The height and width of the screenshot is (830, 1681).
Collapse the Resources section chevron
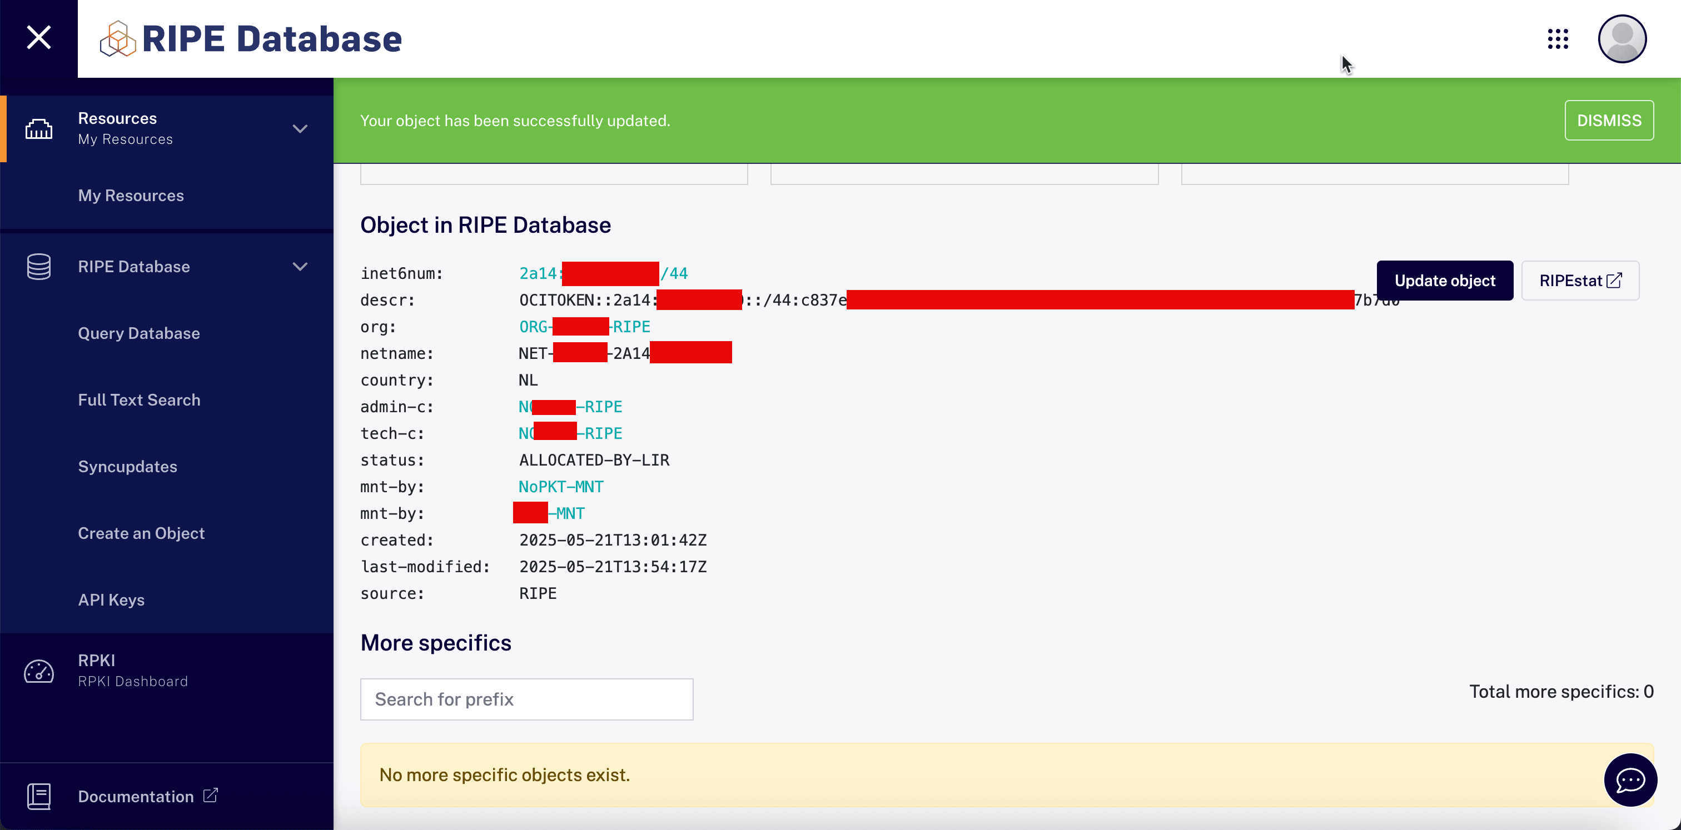click(x=300, y=128)
